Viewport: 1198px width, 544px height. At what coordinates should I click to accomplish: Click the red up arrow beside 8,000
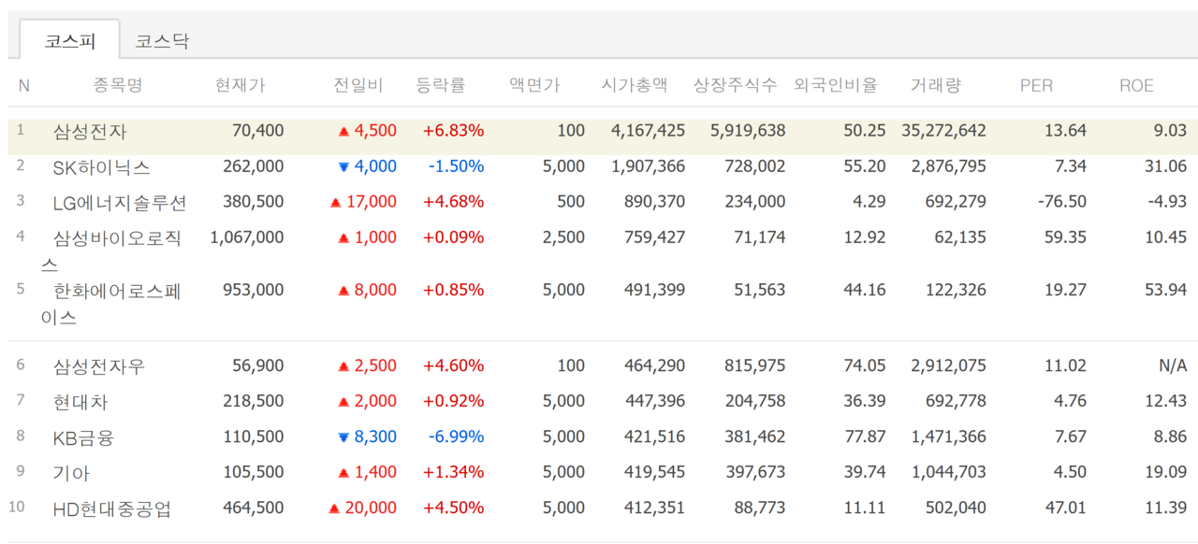[343, 291]
